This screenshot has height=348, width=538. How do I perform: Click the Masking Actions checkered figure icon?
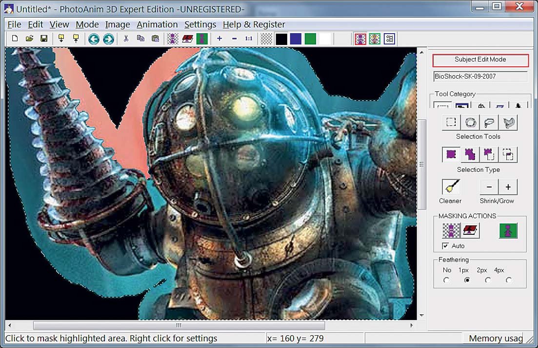(452, 231)
